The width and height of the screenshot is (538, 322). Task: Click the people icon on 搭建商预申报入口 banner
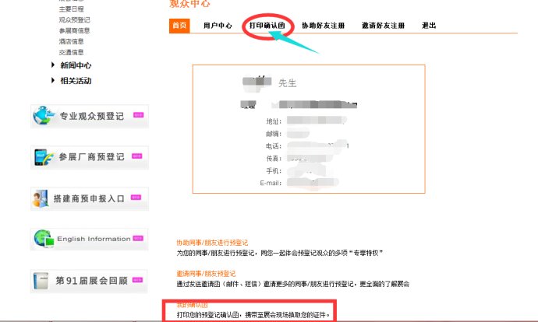pos(41,199)
